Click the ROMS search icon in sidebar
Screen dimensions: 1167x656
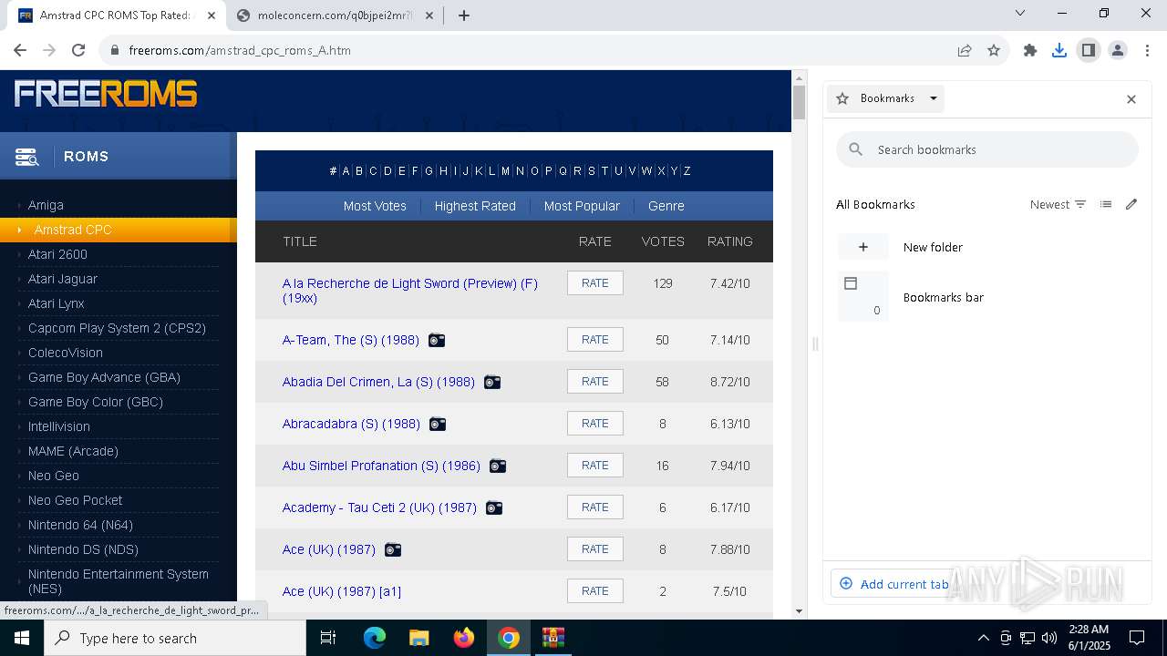click(x=26, y=157)
